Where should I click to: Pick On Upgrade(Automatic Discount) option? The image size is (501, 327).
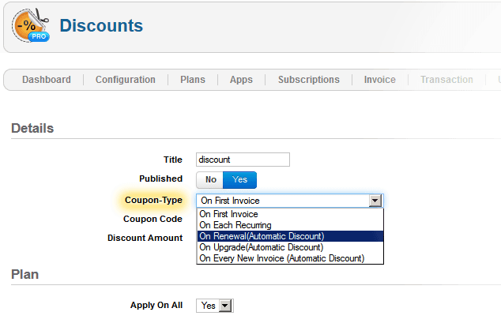point(290,247)
